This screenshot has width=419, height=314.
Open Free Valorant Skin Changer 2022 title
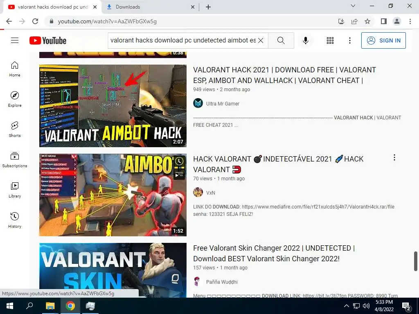pyautogui.click(x=274, y=253)
